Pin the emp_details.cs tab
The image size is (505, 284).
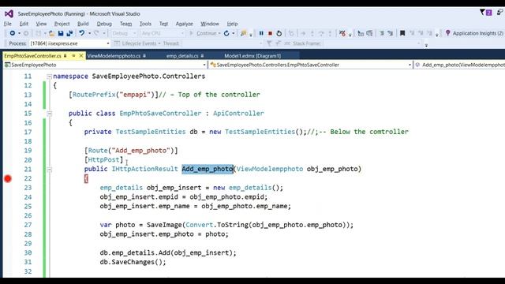coord(202,56)
